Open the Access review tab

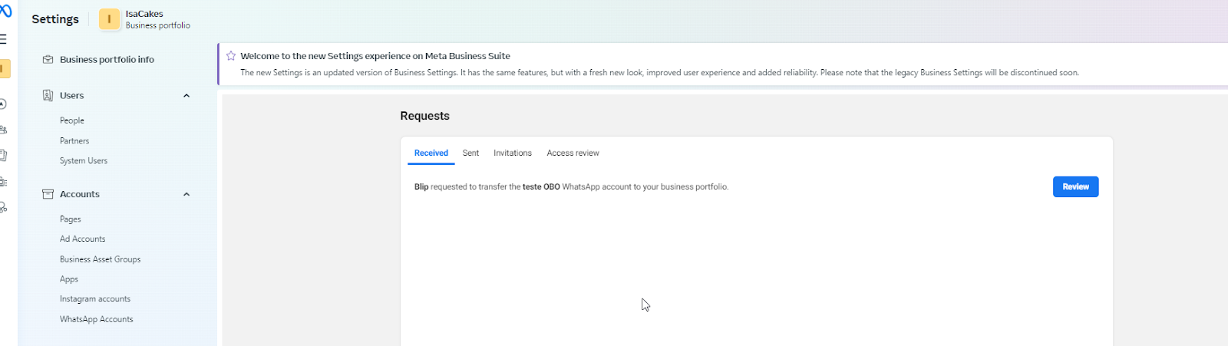pos(573,153)
